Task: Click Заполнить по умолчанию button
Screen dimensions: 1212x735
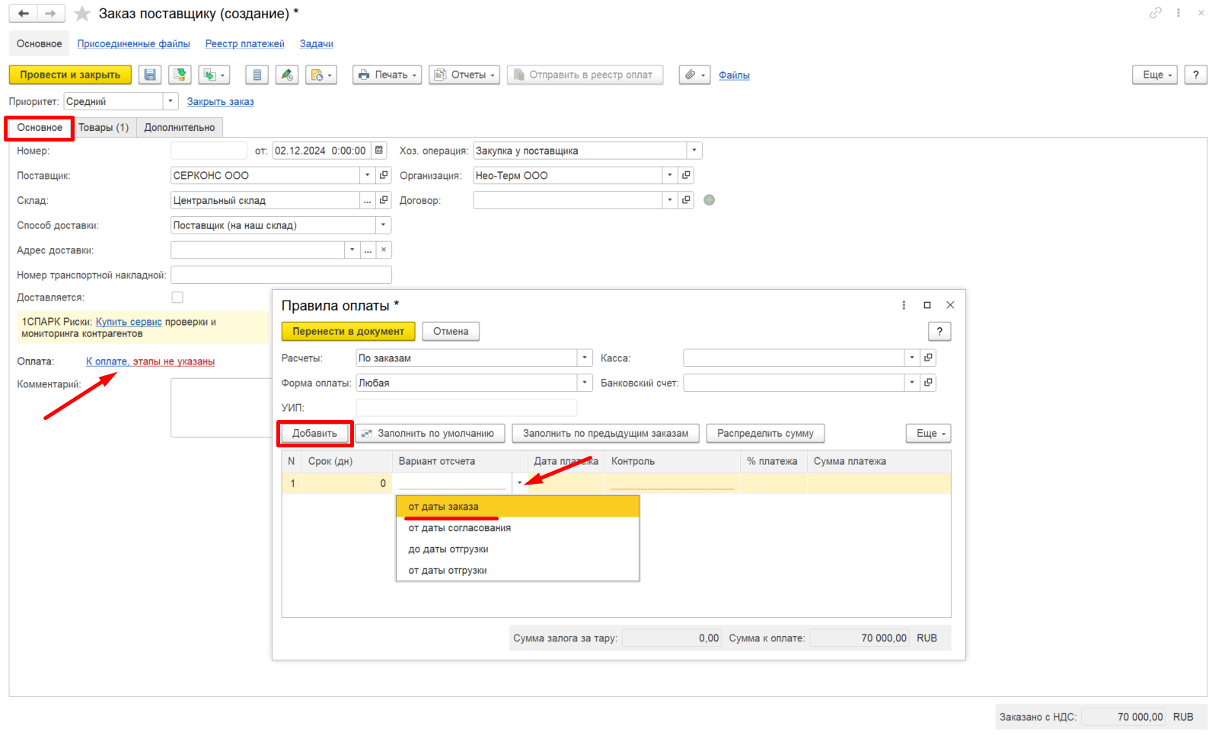Action: [x=430, y=433]
